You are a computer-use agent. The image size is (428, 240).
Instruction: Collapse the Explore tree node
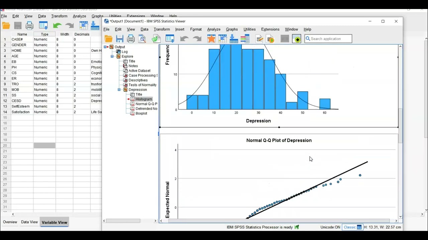112,57
